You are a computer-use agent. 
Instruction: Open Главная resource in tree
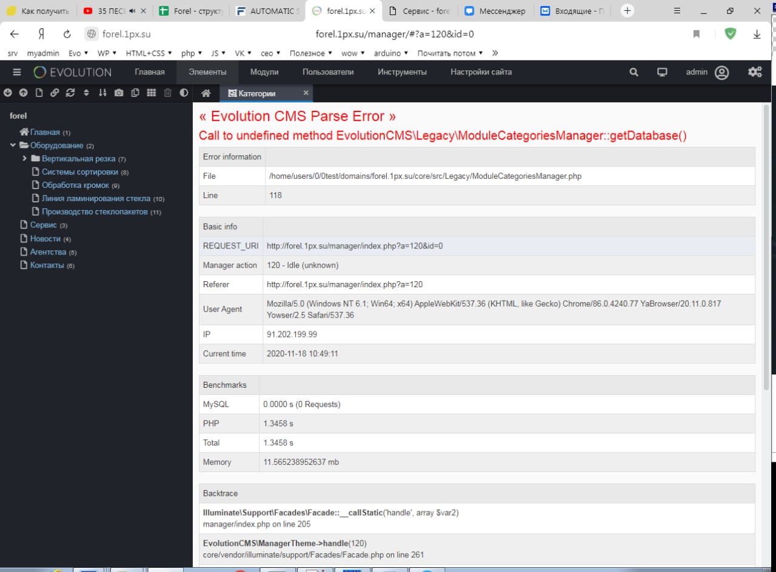coord(45,132)
